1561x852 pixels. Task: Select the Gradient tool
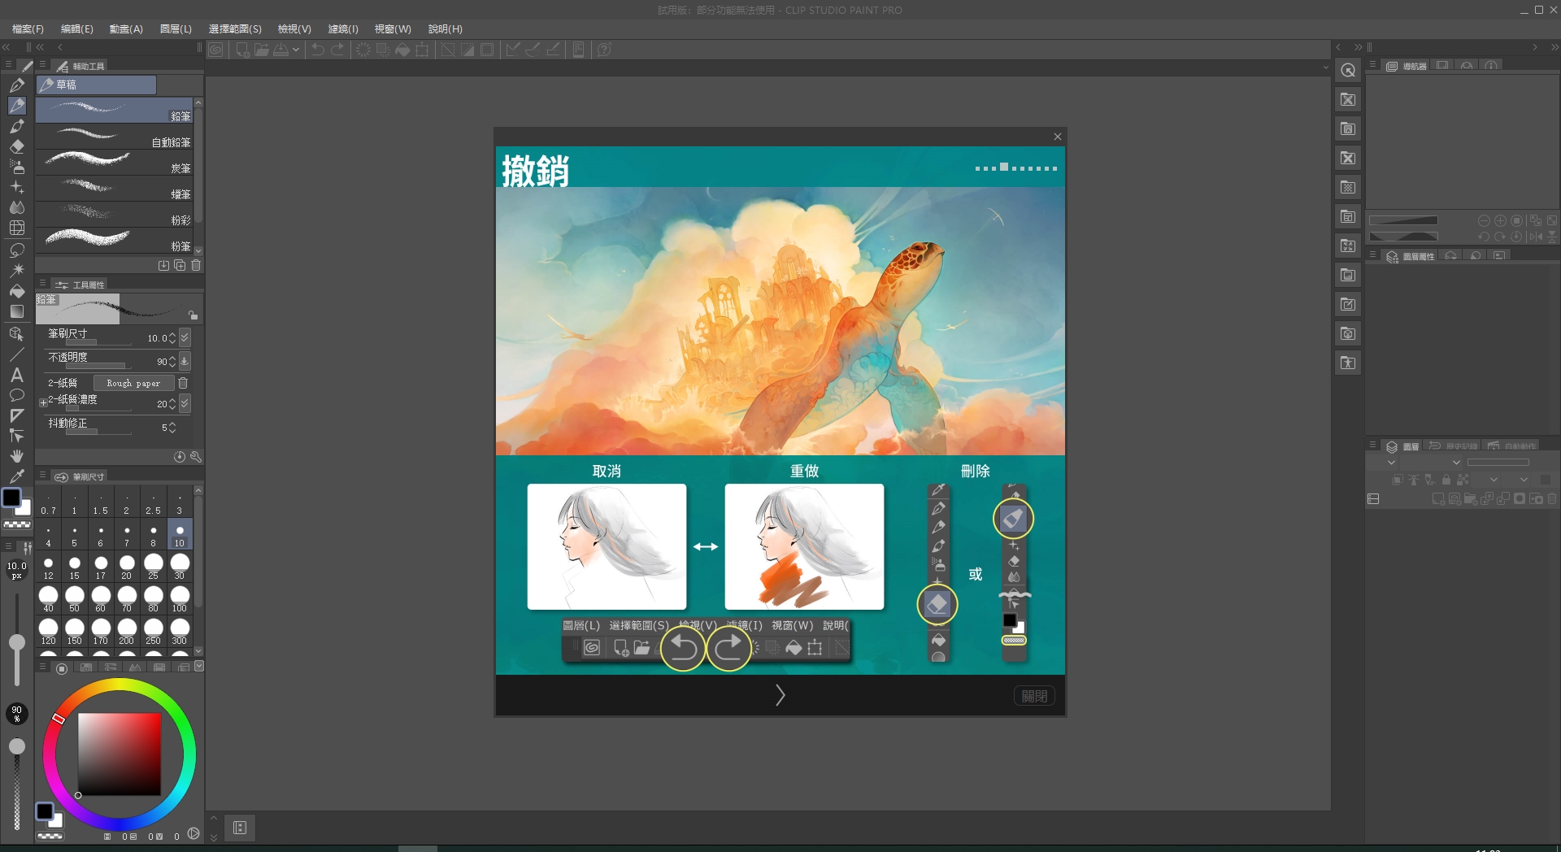(x=16, y=311)
